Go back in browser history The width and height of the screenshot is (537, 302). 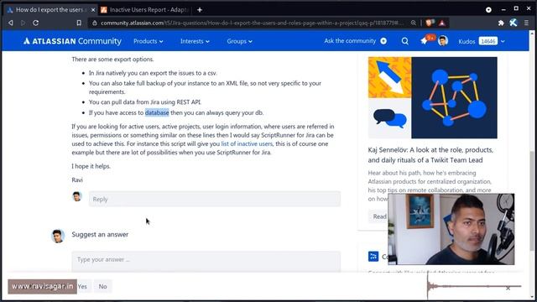tap(11, 23)
